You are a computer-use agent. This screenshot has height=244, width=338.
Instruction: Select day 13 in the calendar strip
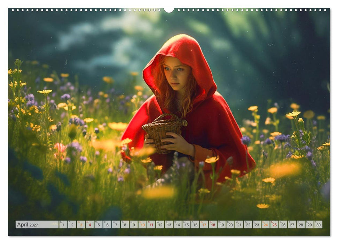(x=169, y=224)
